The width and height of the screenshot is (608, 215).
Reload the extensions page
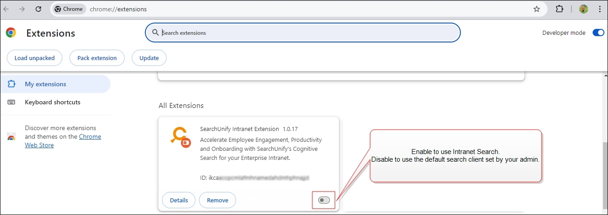click(38, 9)
